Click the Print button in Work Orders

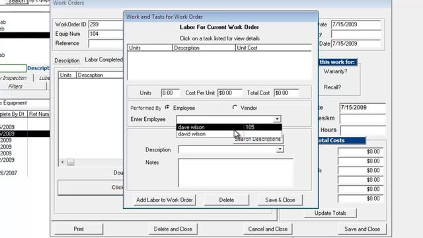point(79,229)
